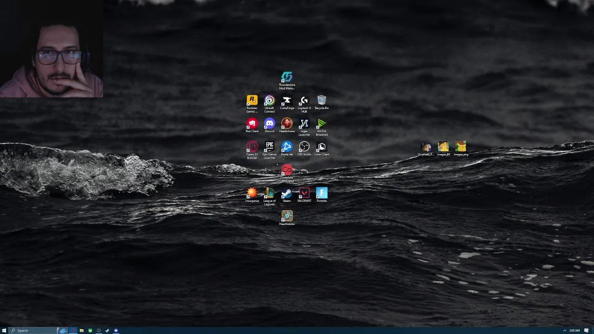Switch to Opera GX in taskbar
This screenshot has height=334, width=594.
click(x=73, y=330)
